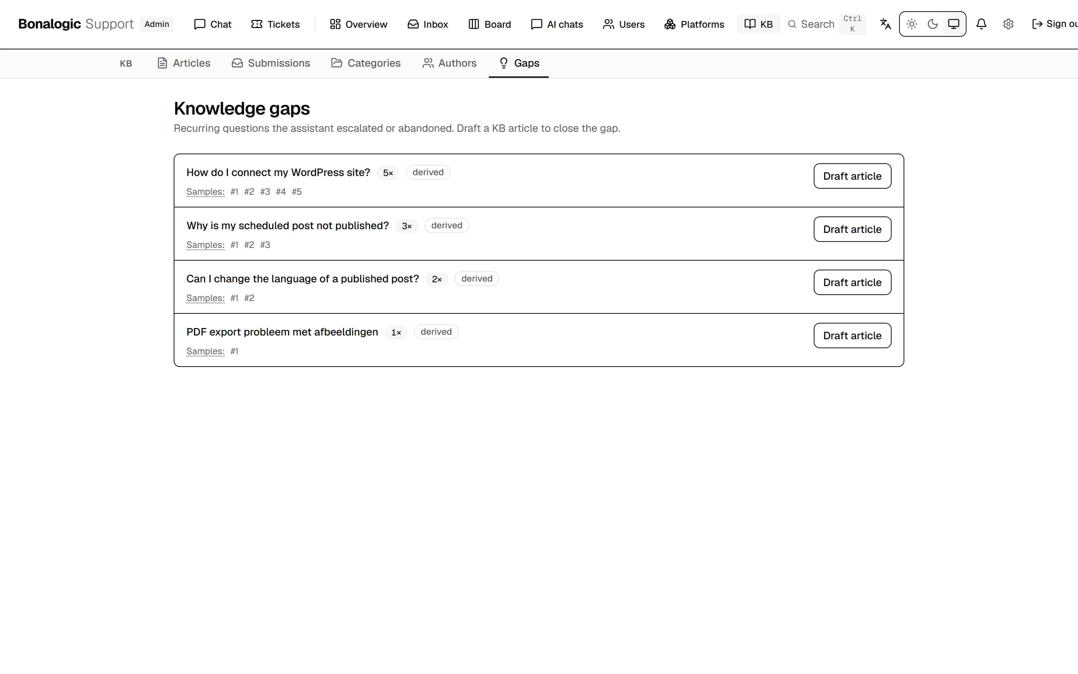The image size is (1078, 674).
Task: Open Inbox from top navigation
Action: 427,24
